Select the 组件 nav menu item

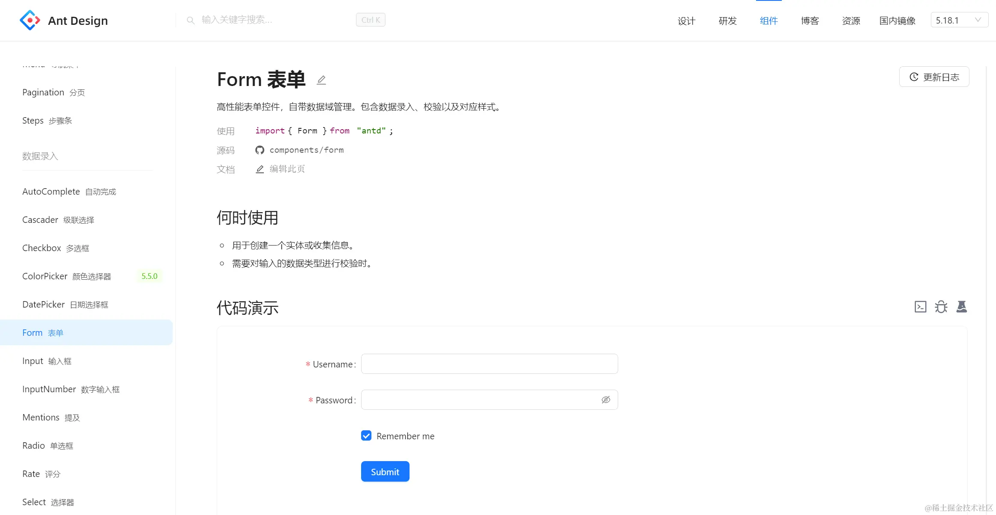click(769, 21)
